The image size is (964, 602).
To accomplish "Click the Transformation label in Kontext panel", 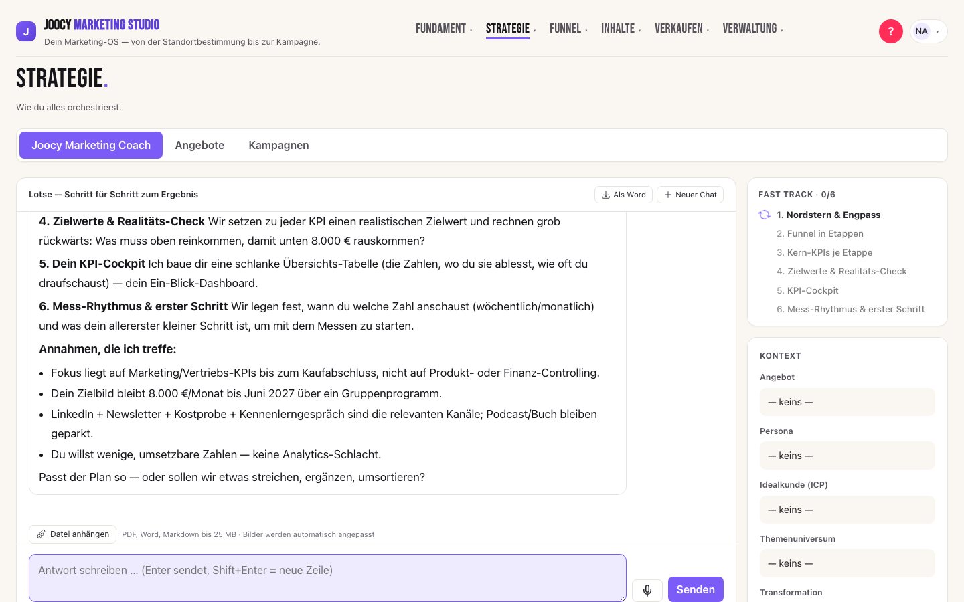I will pyautogui.click(x=791, y=593).
